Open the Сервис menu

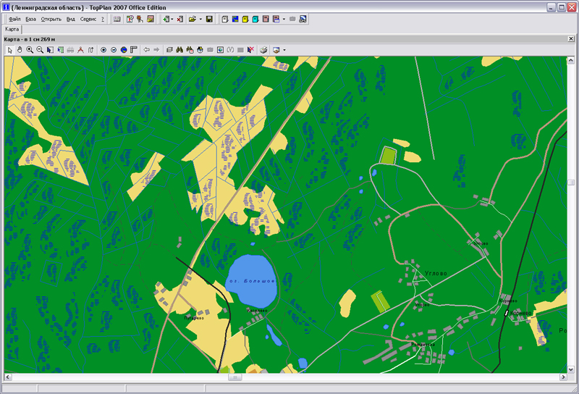[x=88, y=19]
